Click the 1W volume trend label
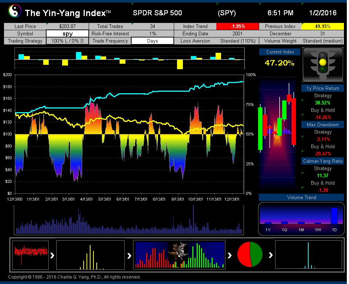The height and width of the screenshot is (284, 349). (318, 230)
